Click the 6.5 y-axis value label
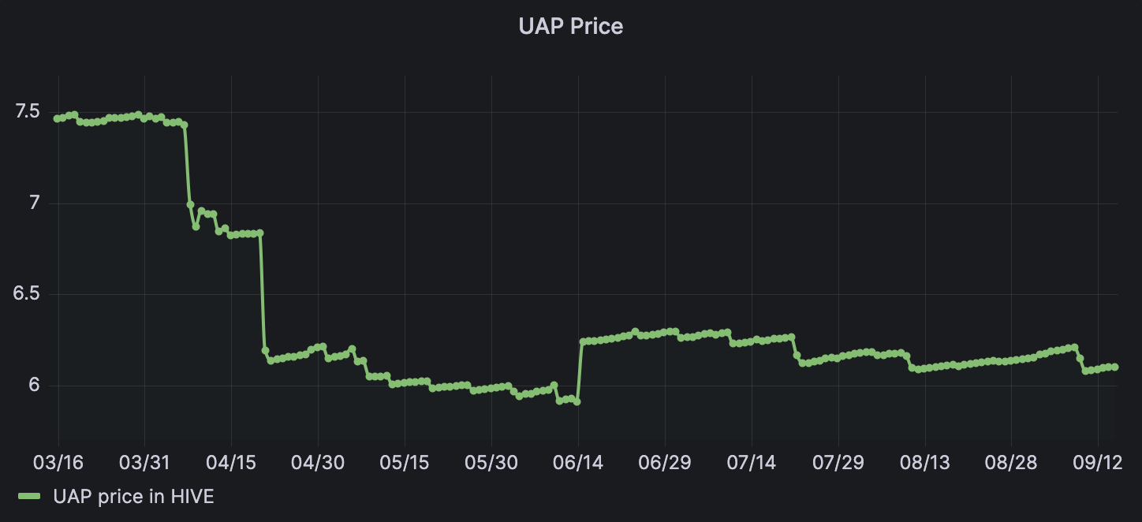Viewport: 1142px width, 522px height. [28, 294]
